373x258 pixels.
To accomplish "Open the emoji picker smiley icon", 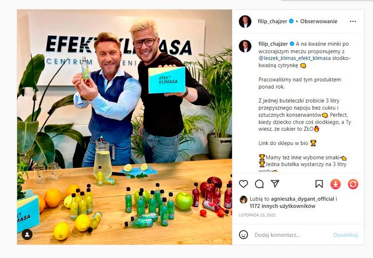I will coord(243,235).
